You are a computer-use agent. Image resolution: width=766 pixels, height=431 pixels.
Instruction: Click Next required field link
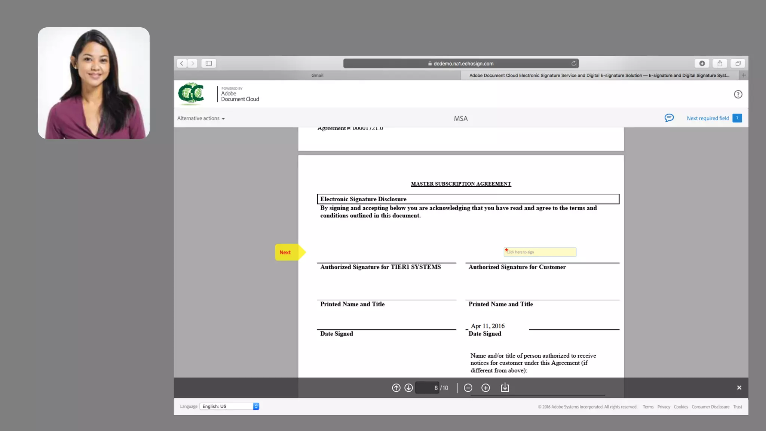click(x=708, y=118)
